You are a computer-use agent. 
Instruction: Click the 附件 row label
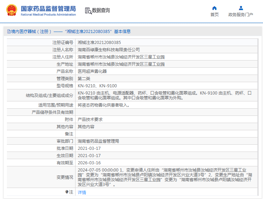[x=69, y=119]
